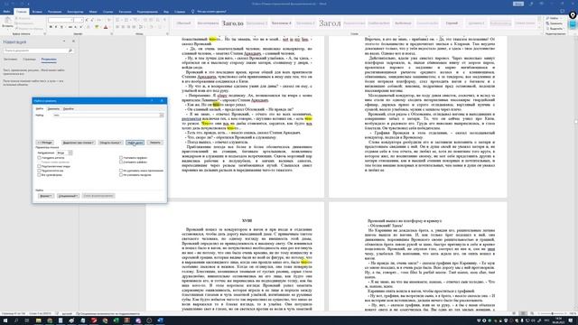Check the Учитывать префикс option
This screenshot has height=325, width=578.
(x=121, y=158)
